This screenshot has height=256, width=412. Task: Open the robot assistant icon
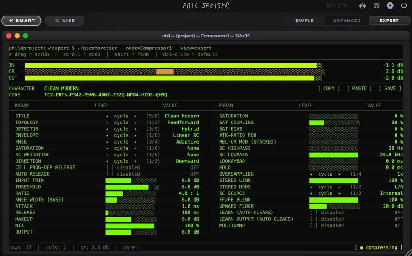coord(363,5)
